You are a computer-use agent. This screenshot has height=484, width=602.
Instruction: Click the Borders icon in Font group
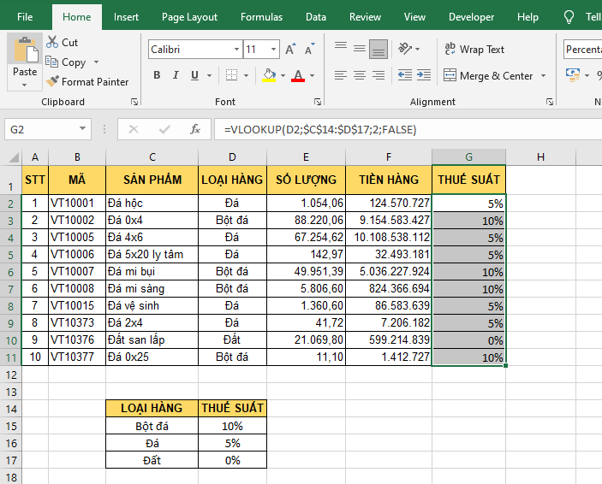pyautogui.click(x=230, y=75)
